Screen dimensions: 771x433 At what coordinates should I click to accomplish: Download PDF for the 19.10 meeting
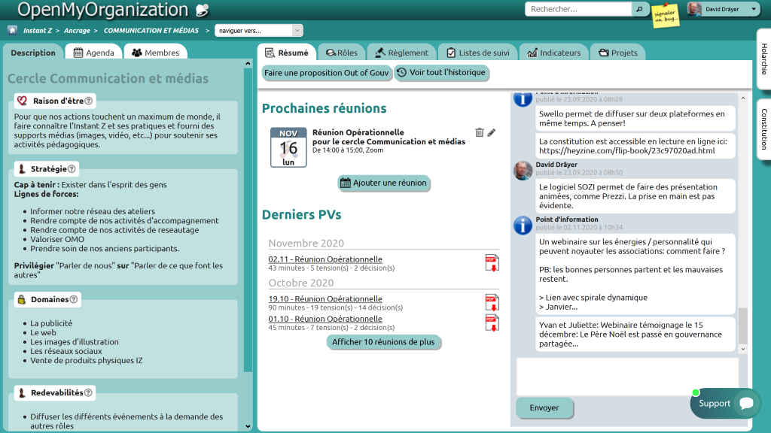(x=492, y=302)
